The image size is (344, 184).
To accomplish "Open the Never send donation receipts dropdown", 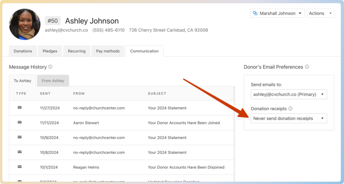I will (x=289, y=118).
